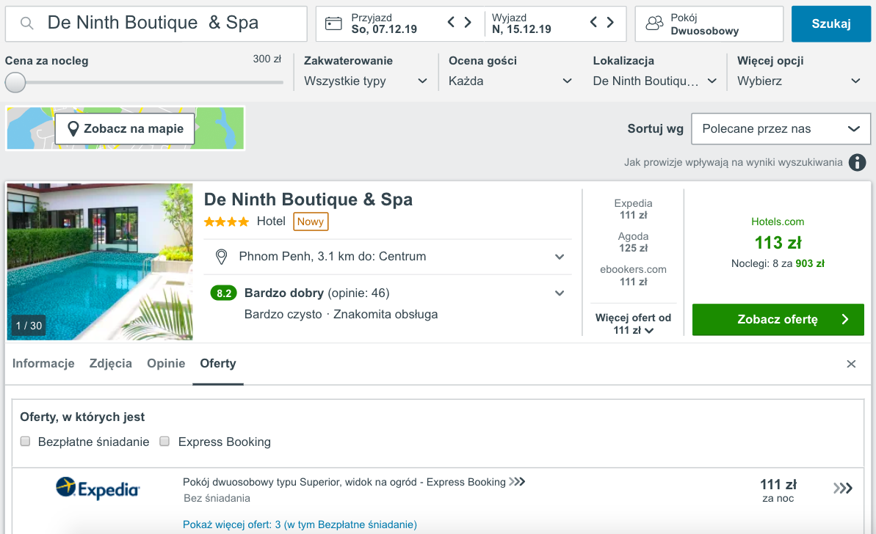The height and width of the screenshot is (534, 876).
Task: Enable Express Booking checkbox
Action: click(164, 442)
